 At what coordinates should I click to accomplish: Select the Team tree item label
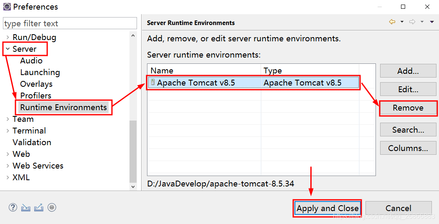tap(23, 119)
